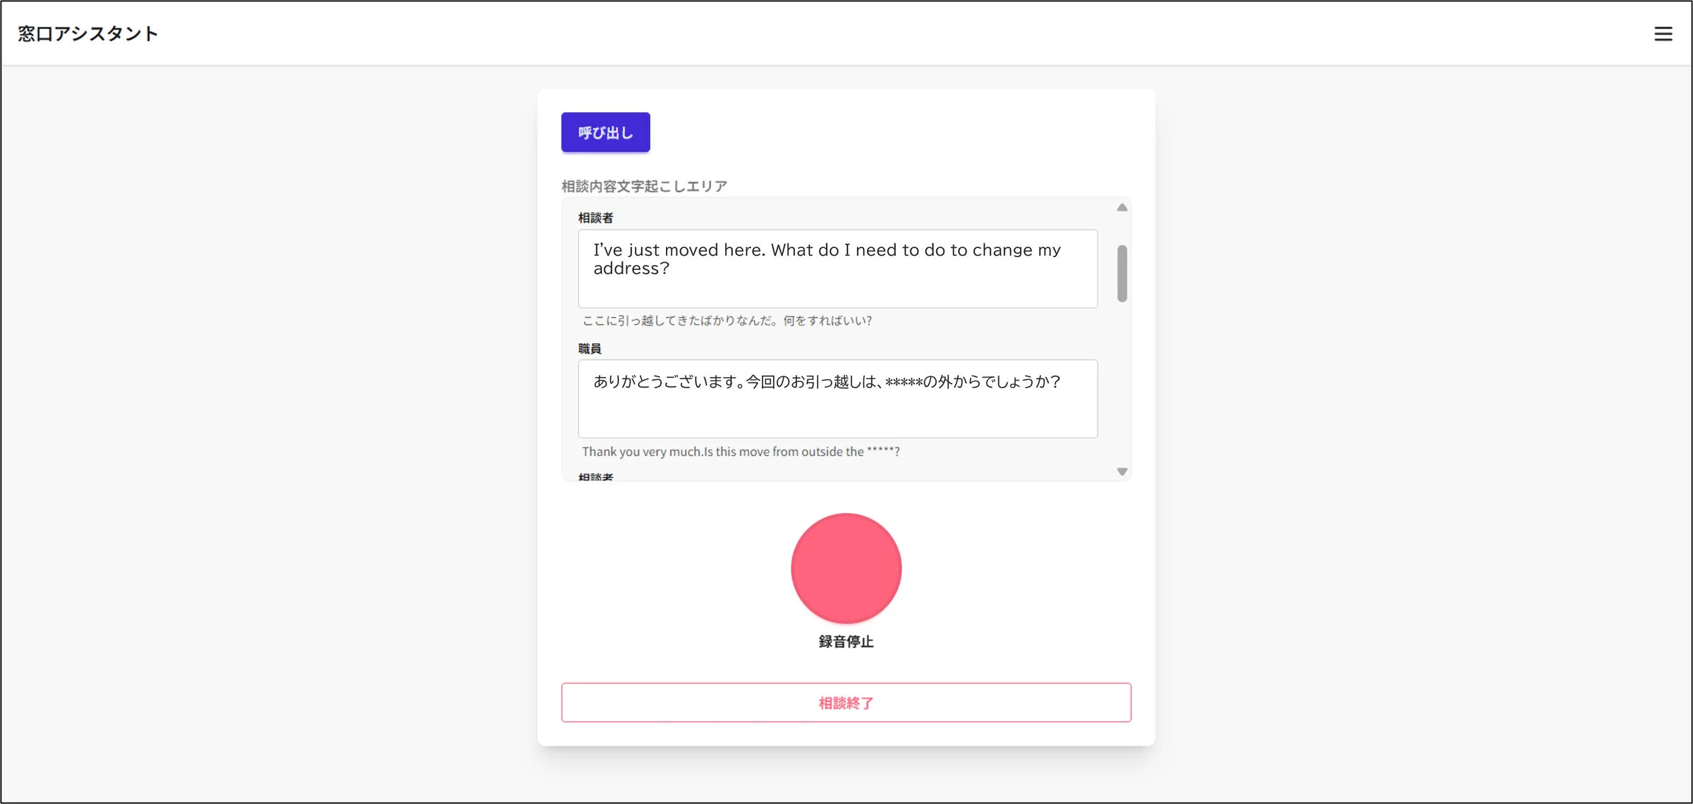This screenshot has height=804, width=1693.
Task: Click the transcript scrollbar thumb
Action: (1122, 273)
